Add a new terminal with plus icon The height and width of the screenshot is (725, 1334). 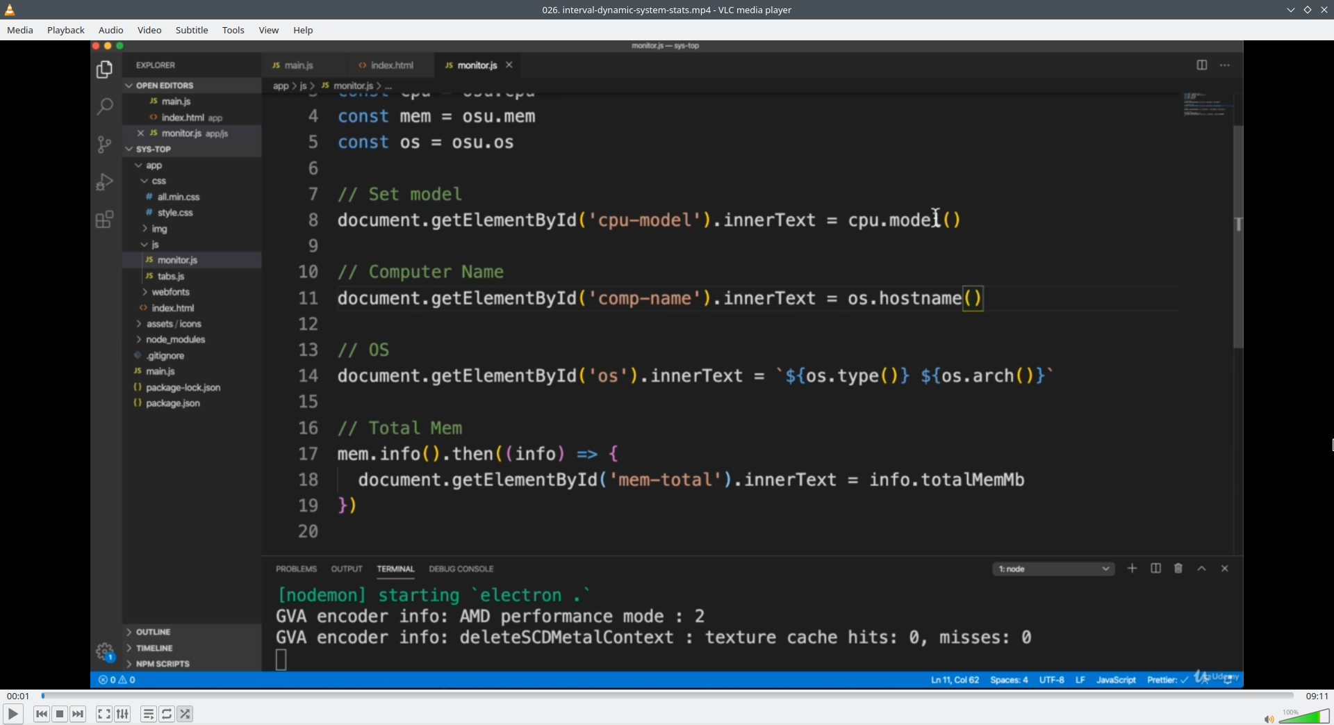click(1132, 569)
